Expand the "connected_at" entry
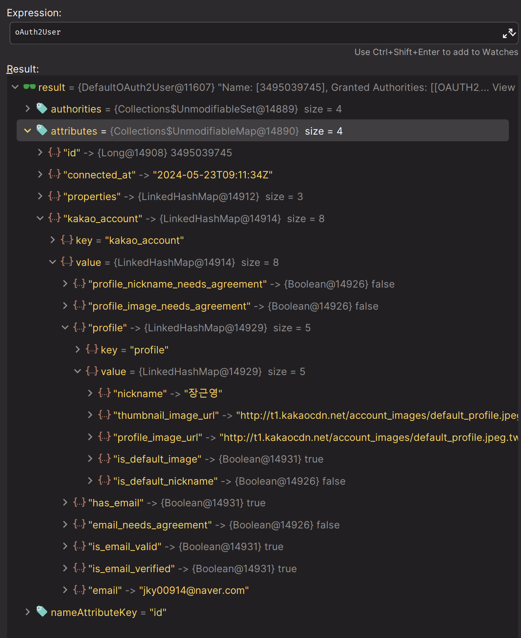The width and height of the screenshot is (521, 638). [40, 175]
